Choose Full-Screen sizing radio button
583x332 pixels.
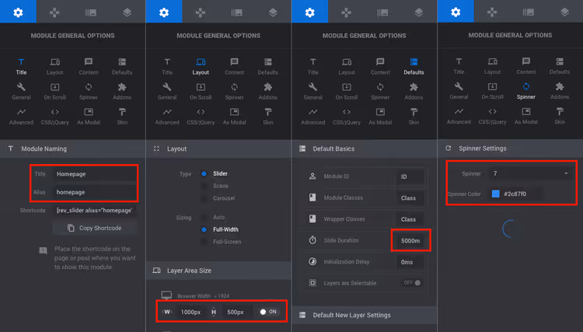point(204,242)
